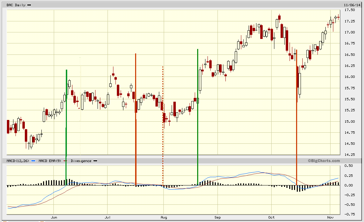Screen dimensions: 364x222
Task: Click the 16.75 price axis label
Action: 350,43
